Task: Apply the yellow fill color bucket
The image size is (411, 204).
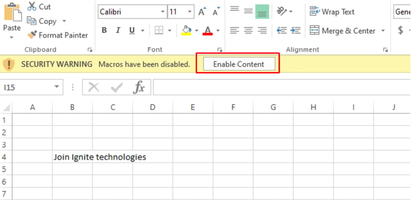Action: [x=186, y=30]
